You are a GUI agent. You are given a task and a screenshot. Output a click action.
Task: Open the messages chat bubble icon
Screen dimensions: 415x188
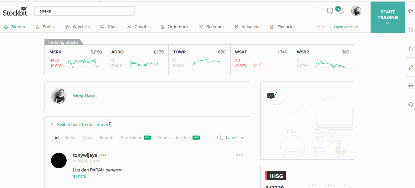coord(330,11)
